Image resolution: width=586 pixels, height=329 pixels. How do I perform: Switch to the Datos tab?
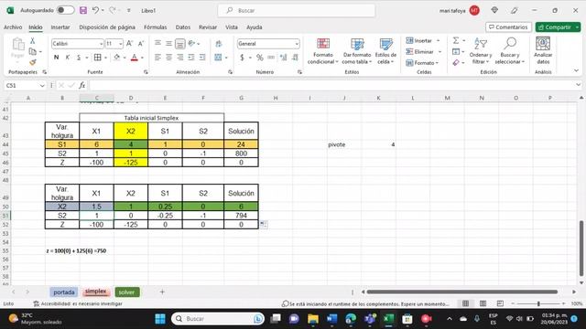183,27
